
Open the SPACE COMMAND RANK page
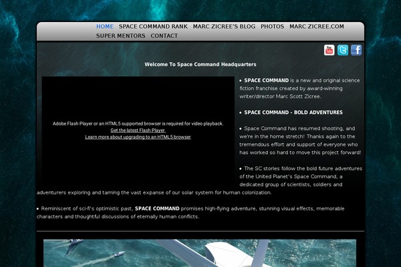[154, 27]
